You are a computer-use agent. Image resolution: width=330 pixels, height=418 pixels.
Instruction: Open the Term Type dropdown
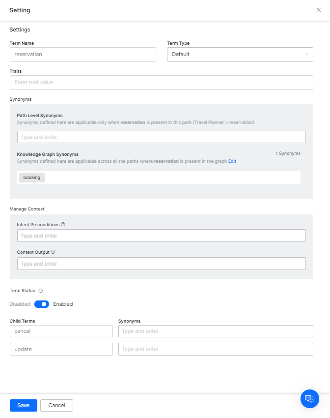pyautogui.click(x=240, y=54)
